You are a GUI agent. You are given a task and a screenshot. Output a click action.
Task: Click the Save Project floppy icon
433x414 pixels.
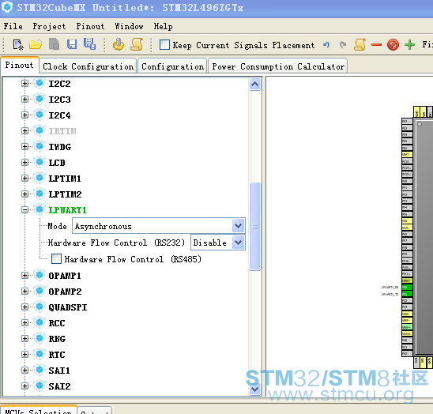click(72, 44)
